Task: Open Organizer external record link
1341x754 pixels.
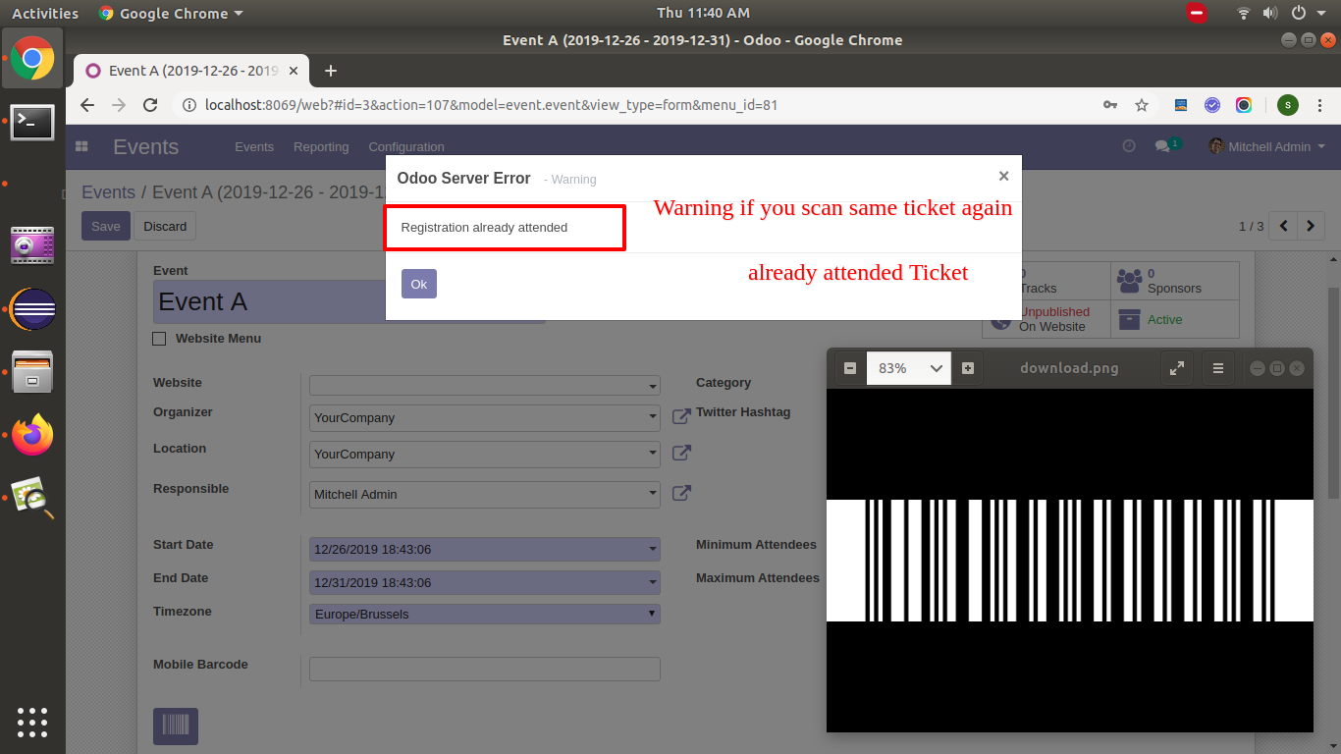Action: tap(681, 417)
